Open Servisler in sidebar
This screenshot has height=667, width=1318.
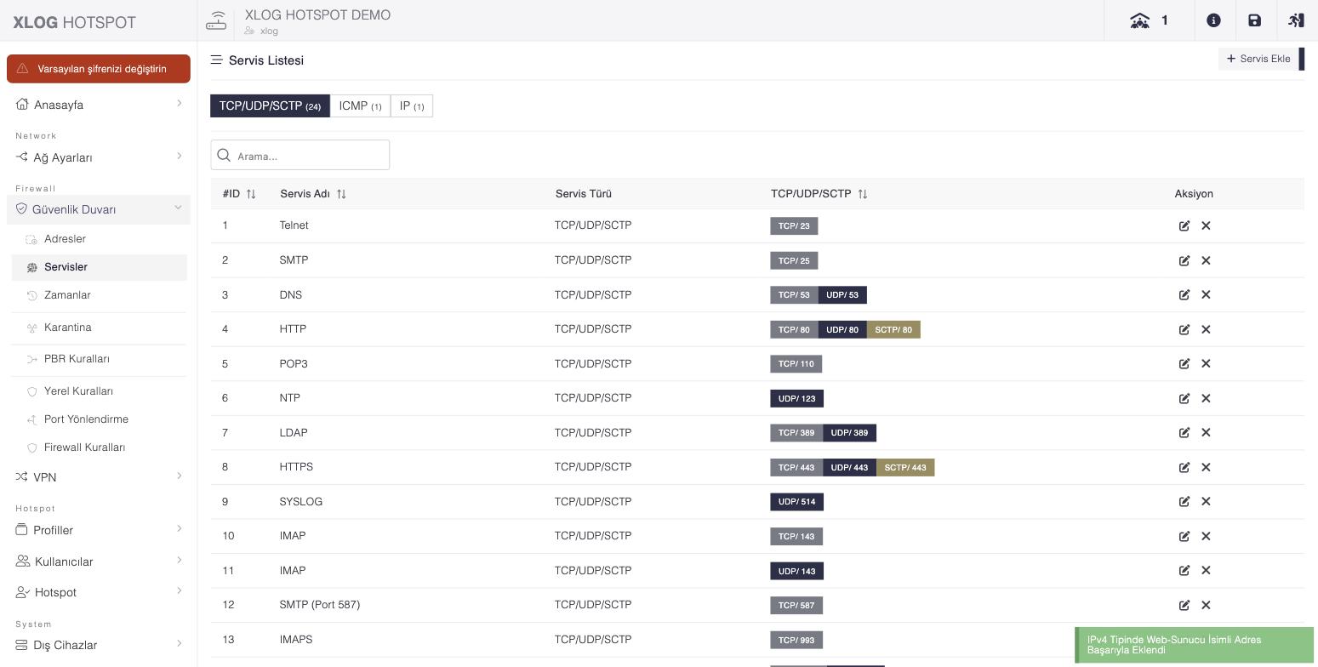[100, 267]
